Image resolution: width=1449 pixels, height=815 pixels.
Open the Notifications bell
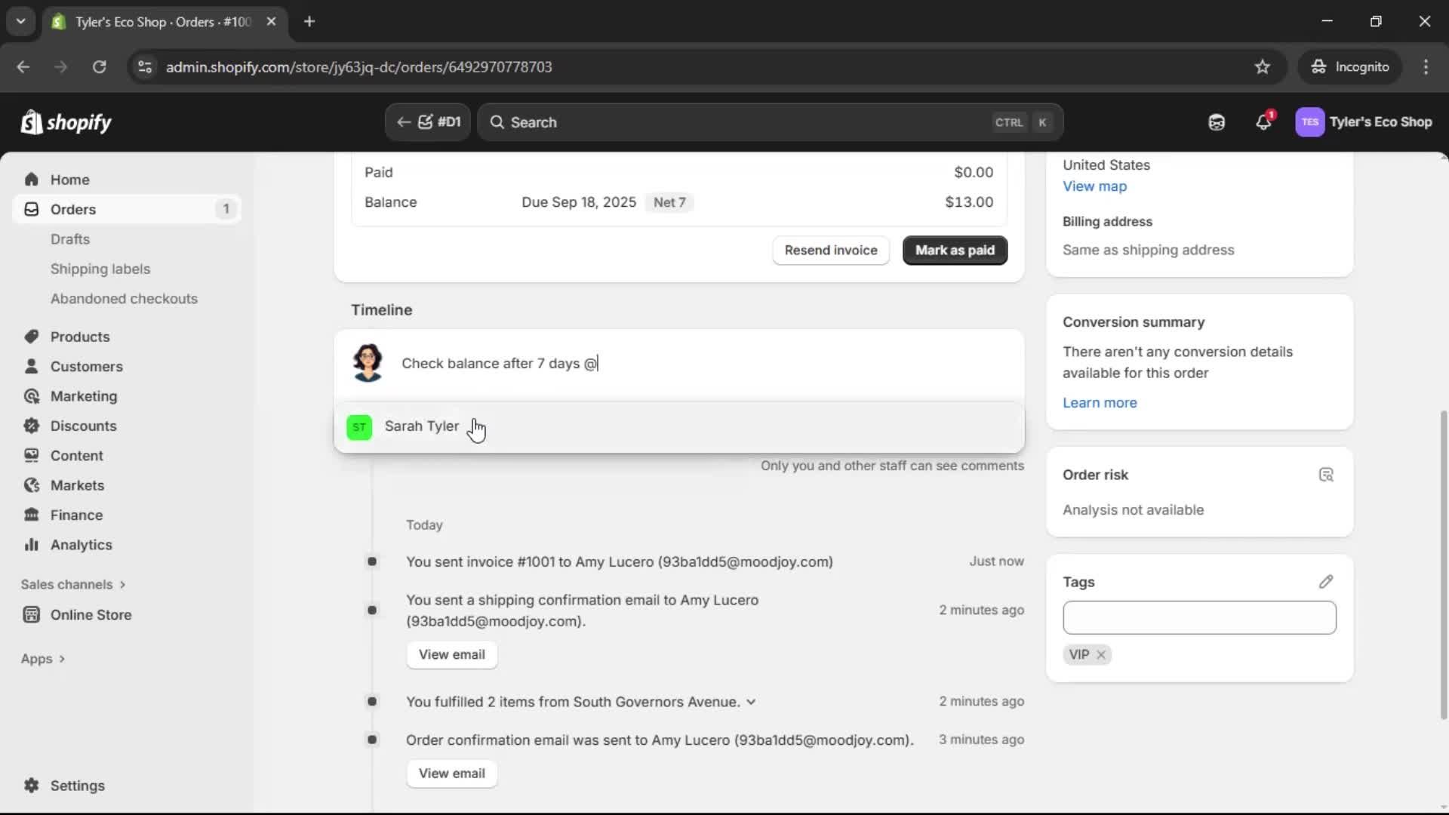(x=1264, y=122)
